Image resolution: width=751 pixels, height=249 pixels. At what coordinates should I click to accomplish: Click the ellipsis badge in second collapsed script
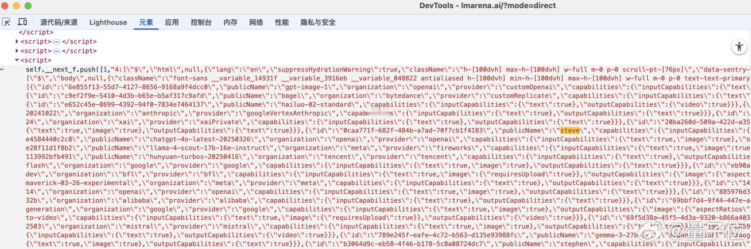pyautogui.click(x=57, y=51)
